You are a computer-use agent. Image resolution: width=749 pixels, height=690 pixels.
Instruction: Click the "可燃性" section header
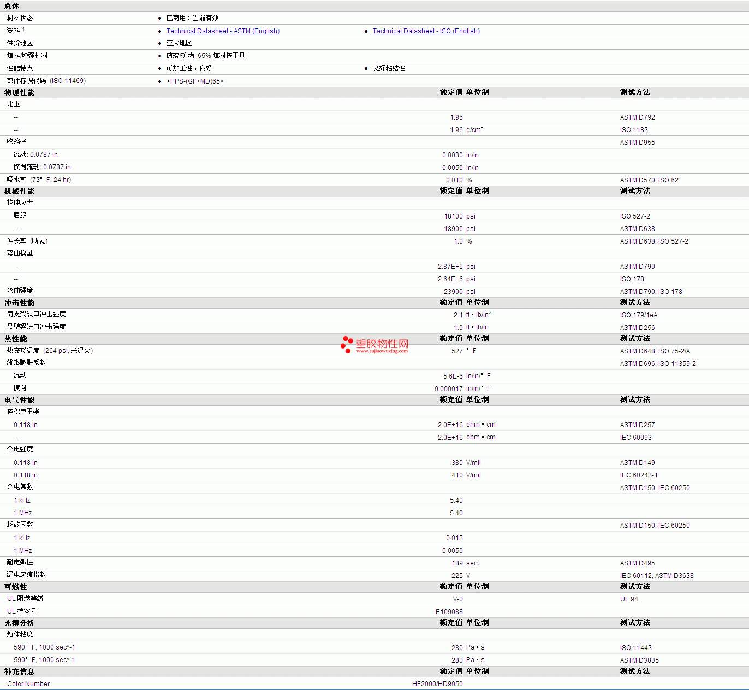pyautogui.click(x=16, y=587)
